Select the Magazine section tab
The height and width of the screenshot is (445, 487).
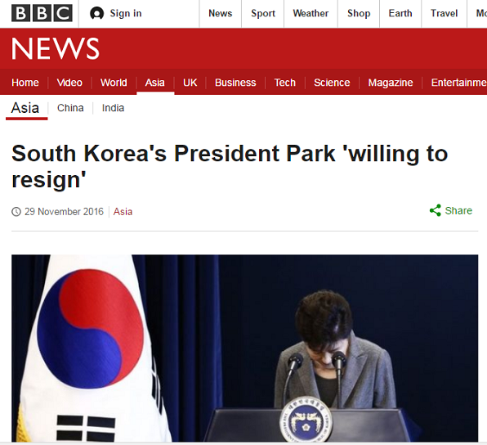(391, 83)
